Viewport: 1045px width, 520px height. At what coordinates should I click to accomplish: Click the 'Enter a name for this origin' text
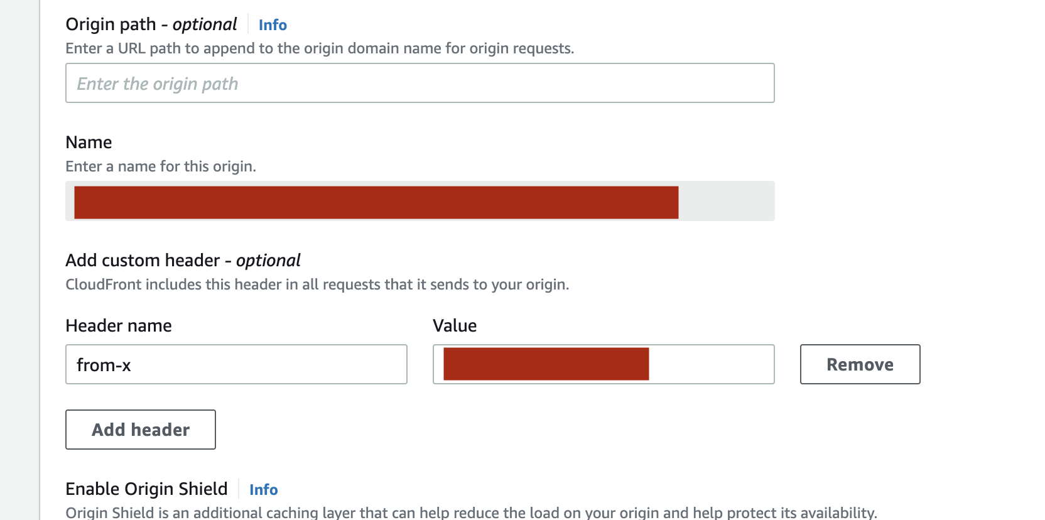click(x=161, y=166)
